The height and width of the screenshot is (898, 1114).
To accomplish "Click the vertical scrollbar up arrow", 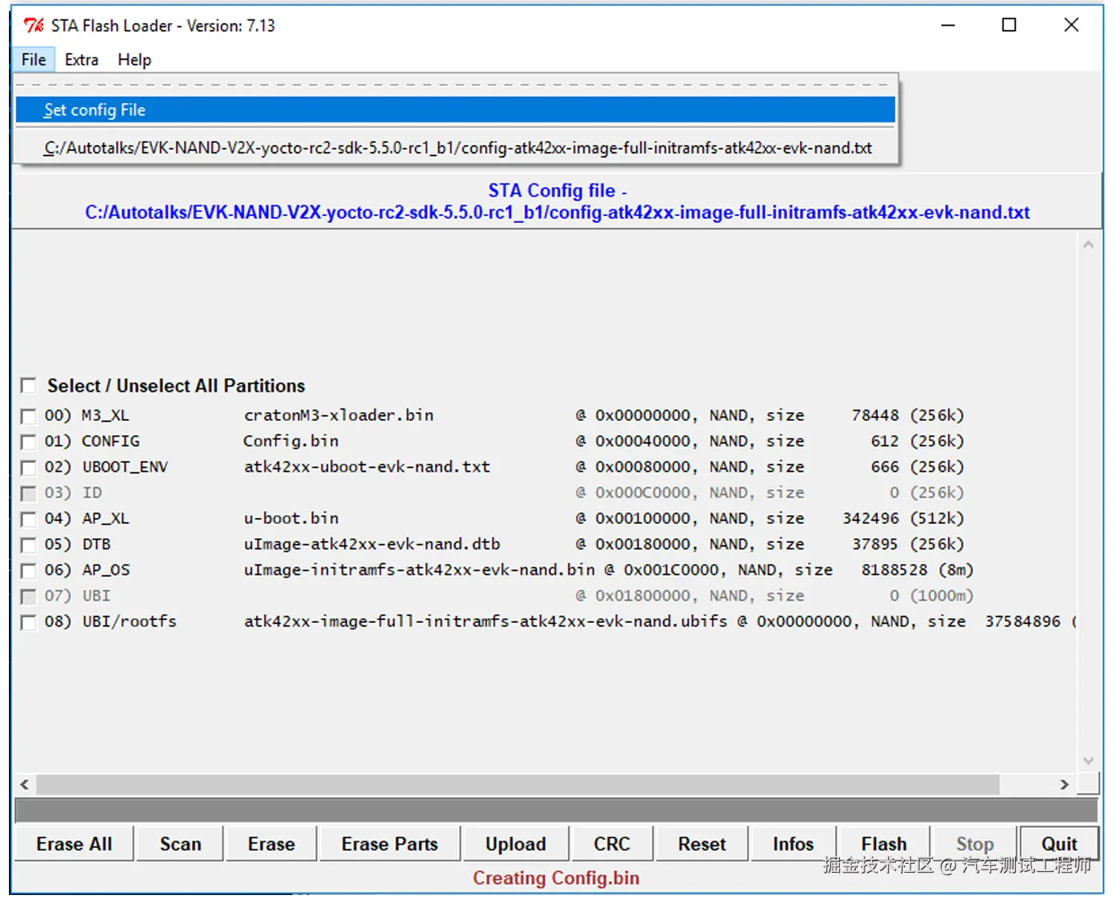I will point(1088,244).
